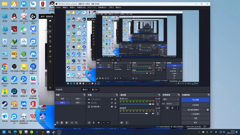Remove selected scene using Scenes trash icon

[62, 123]
